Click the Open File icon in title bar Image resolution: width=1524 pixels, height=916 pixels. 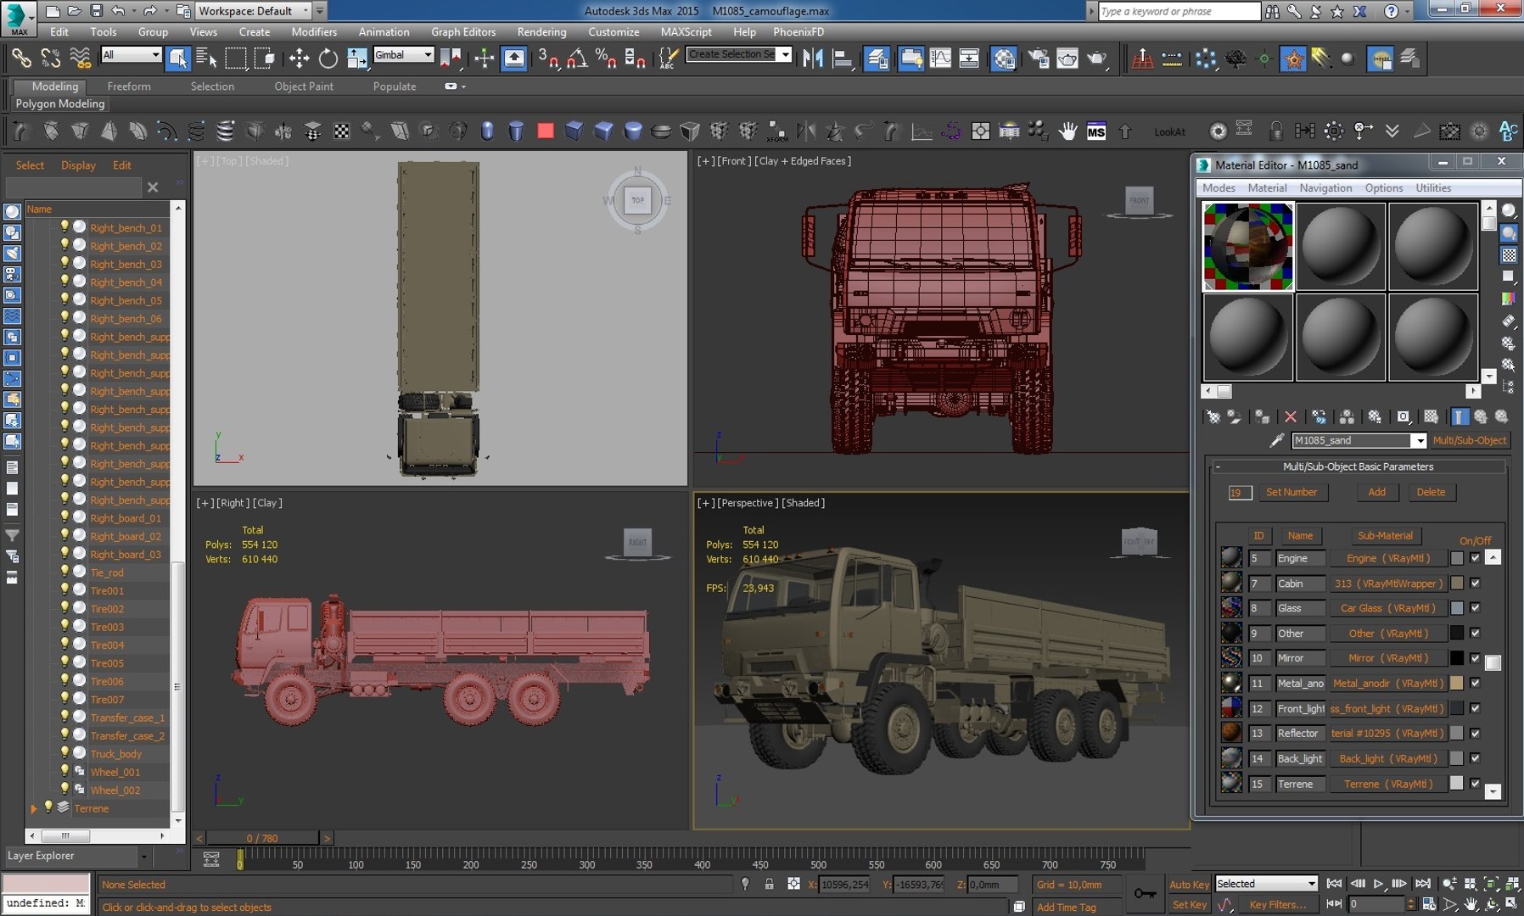click(74, 11)
